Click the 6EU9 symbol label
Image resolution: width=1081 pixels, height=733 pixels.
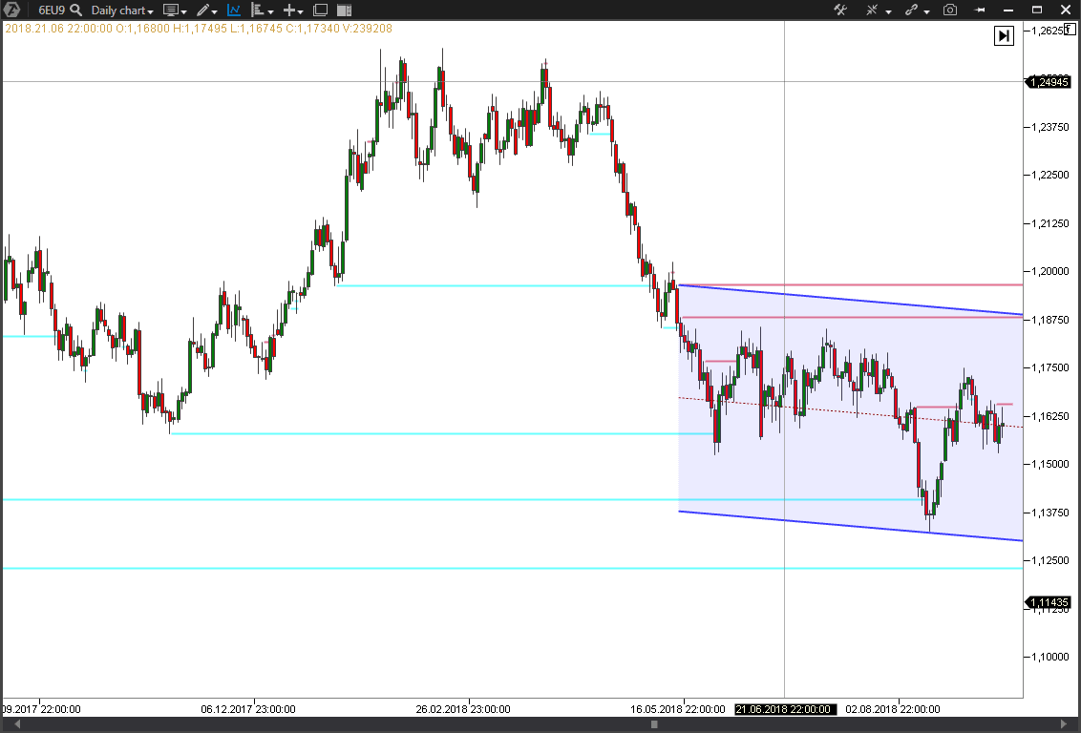pos(51,10)
